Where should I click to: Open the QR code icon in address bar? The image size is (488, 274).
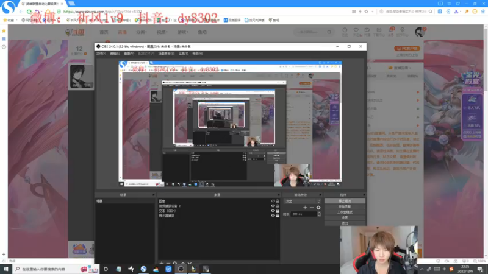point(354,12)
